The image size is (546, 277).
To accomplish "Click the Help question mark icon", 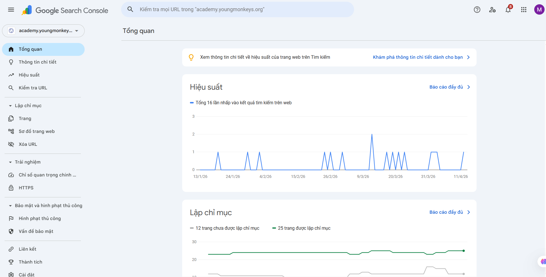I will 477,10.
